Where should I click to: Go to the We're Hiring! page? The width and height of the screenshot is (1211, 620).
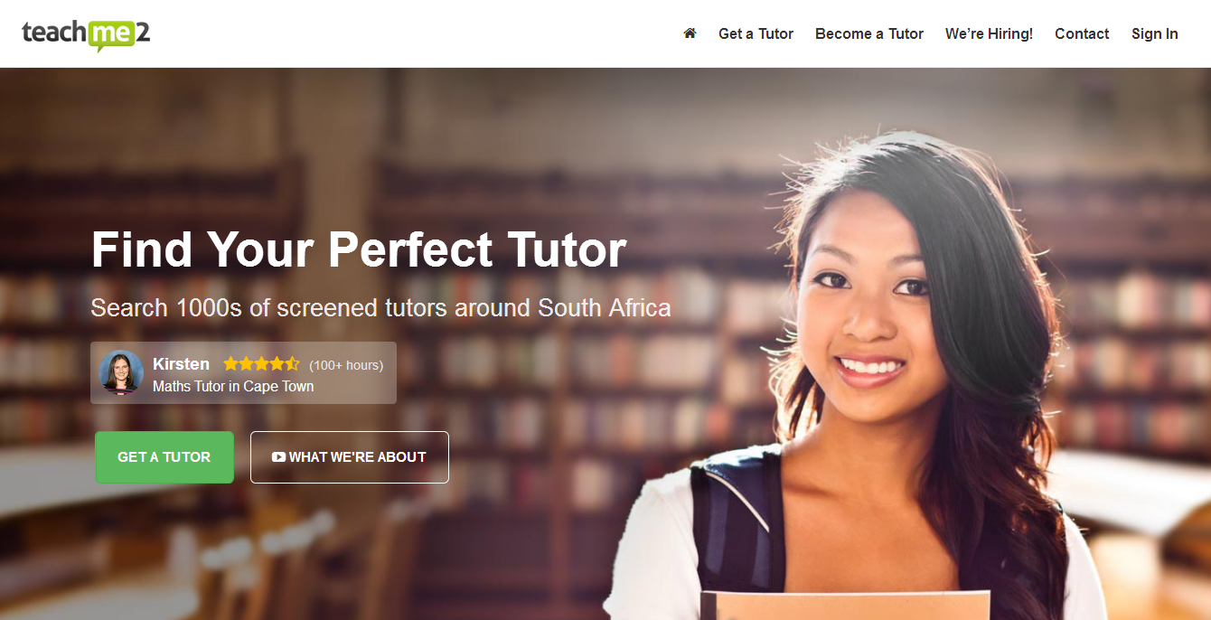989,33
